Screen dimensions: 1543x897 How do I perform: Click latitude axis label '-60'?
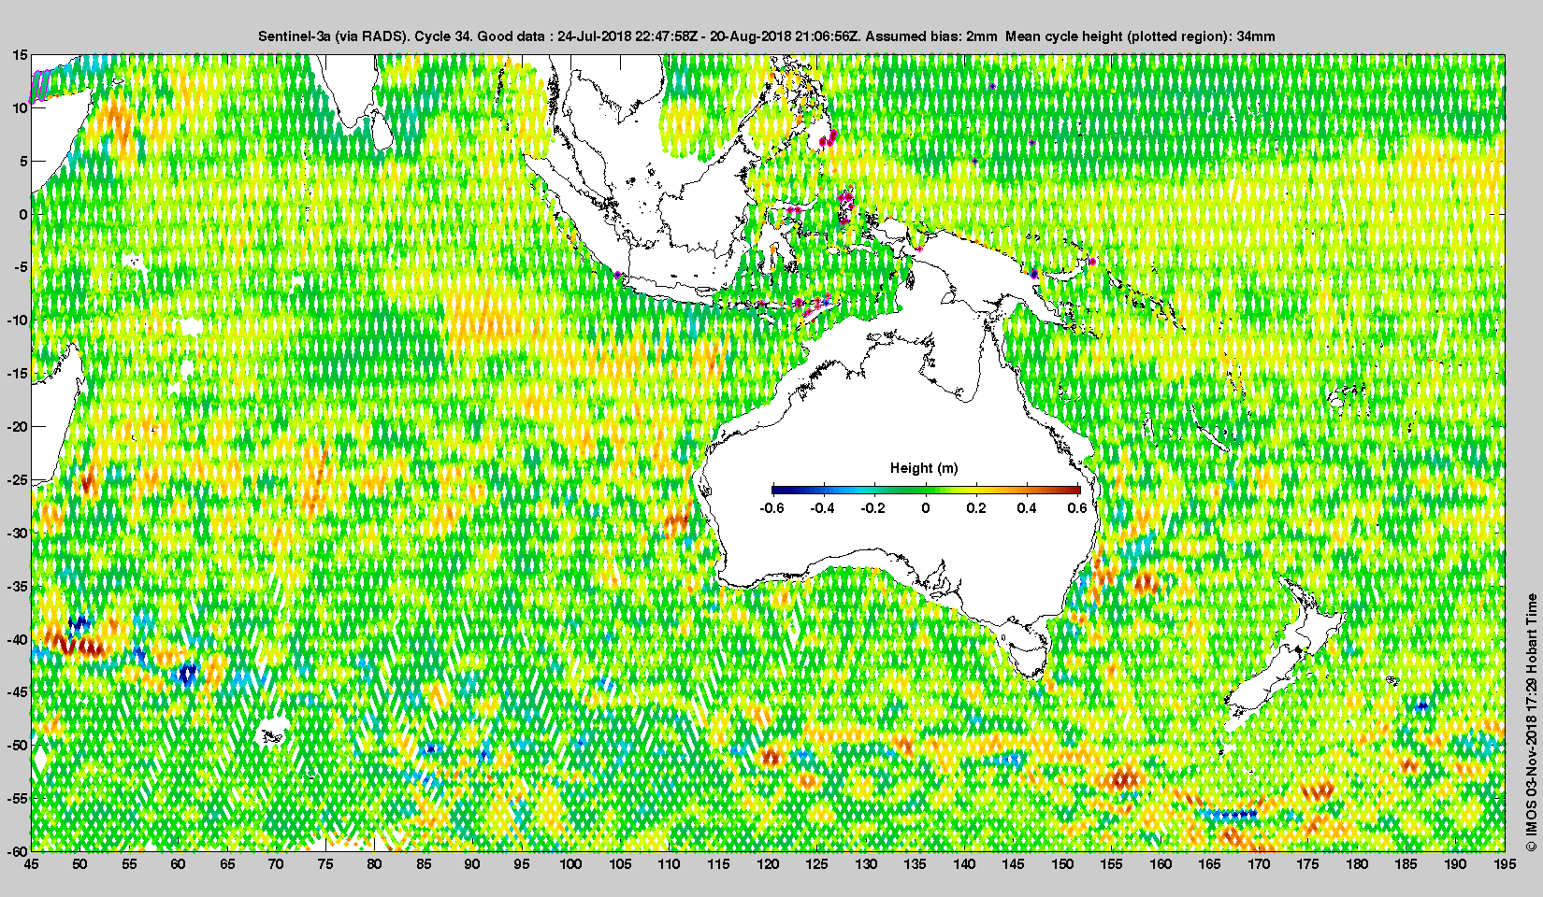point(16,850)
